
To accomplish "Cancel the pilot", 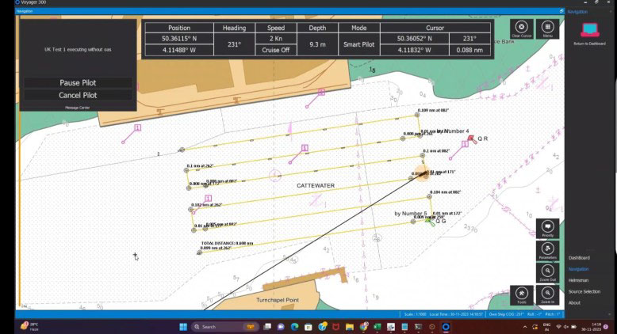I will pyautogui.click(x=78, y=96).
